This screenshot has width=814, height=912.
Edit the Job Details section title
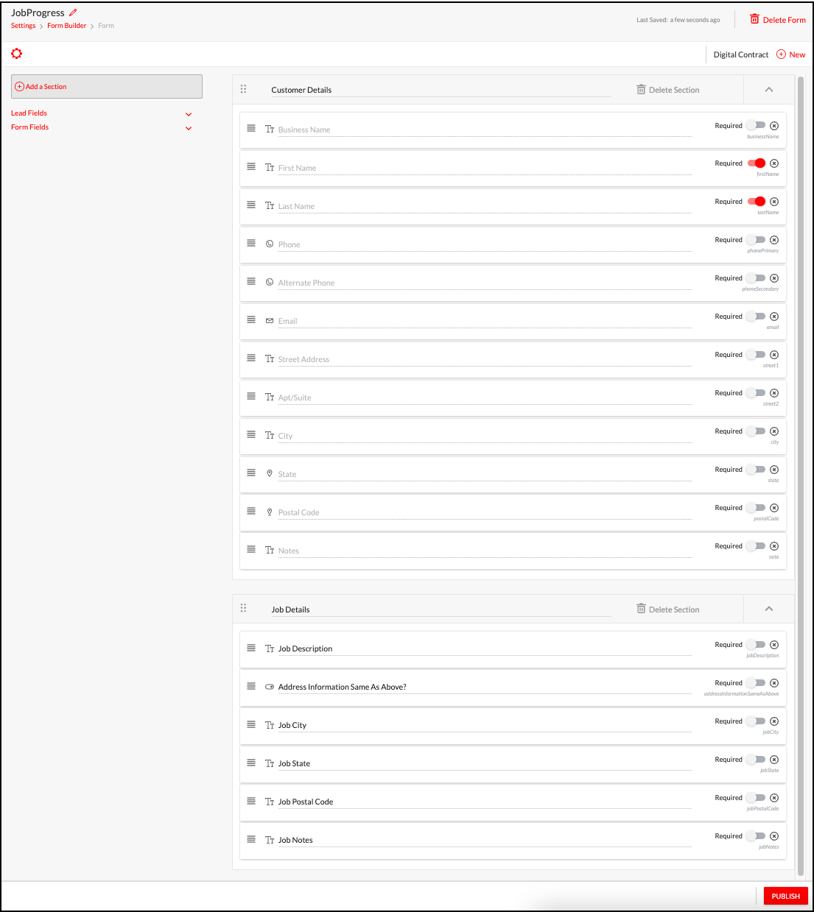click(x=441, y=609)
